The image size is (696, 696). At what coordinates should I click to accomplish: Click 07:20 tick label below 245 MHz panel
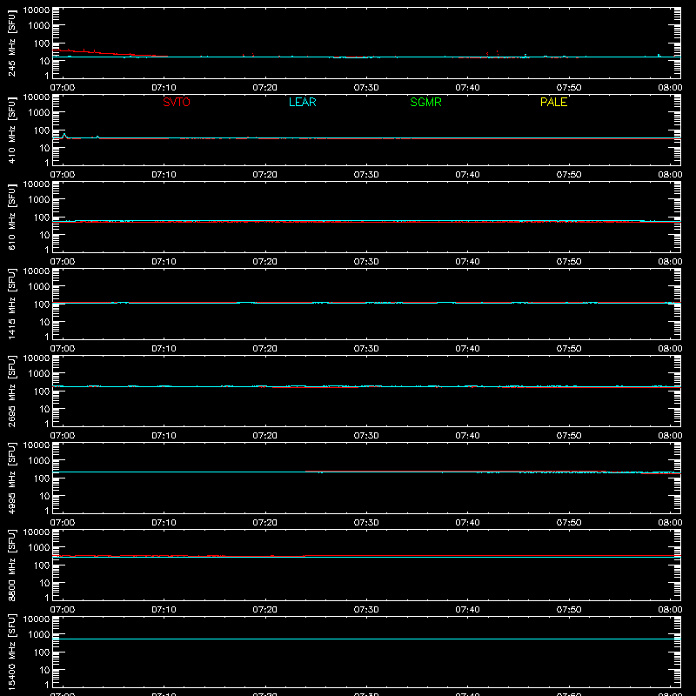tap(265, 88)
